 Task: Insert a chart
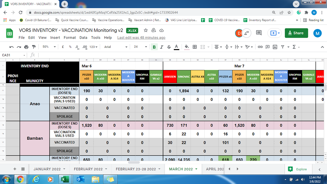275,47
